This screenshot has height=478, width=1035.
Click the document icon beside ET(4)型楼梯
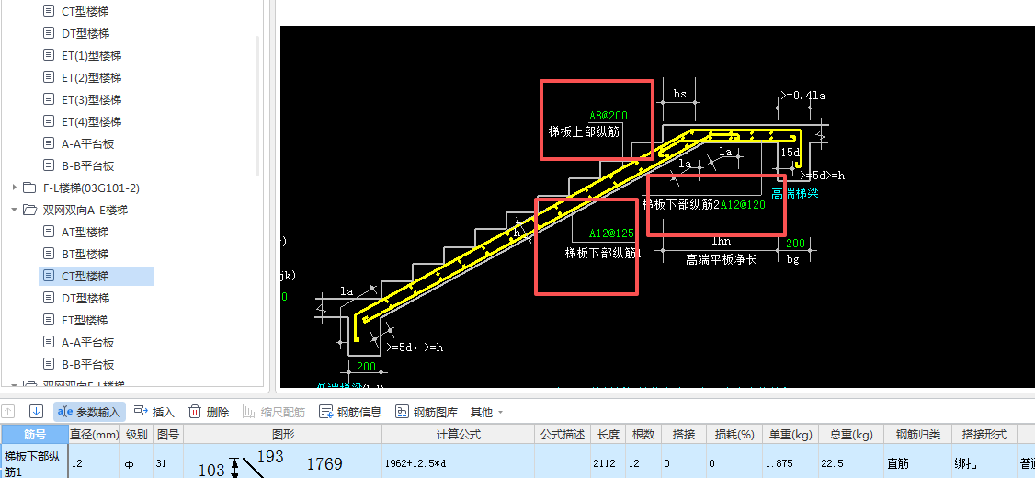point(48,120)
